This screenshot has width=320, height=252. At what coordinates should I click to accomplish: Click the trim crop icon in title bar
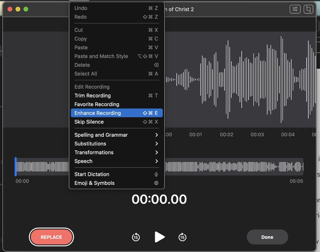(309, 9)
